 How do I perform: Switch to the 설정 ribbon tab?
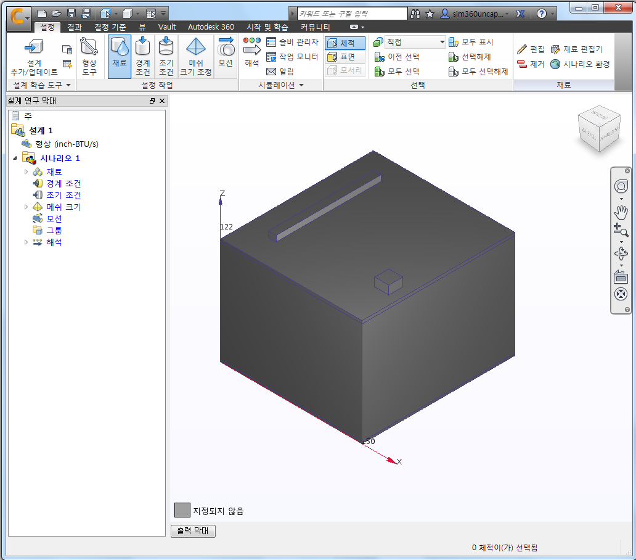coord(47,27)
